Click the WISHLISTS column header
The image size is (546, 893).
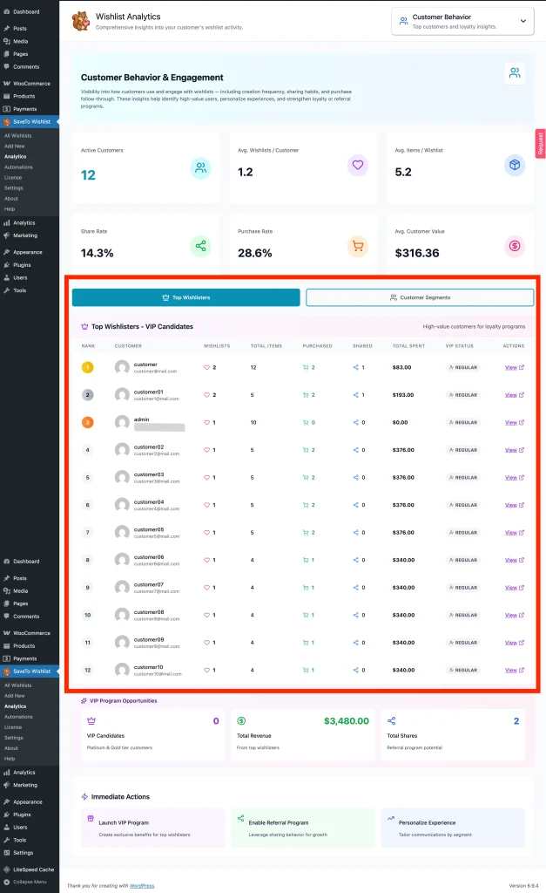click(217, 345)
